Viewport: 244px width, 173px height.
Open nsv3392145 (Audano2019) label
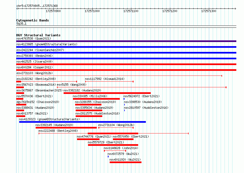coord(54,125)
